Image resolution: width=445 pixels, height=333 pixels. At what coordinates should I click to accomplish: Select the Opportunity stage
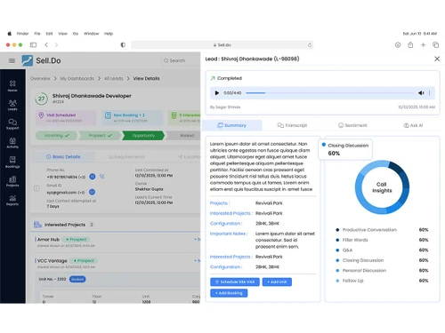click(143, 135)
